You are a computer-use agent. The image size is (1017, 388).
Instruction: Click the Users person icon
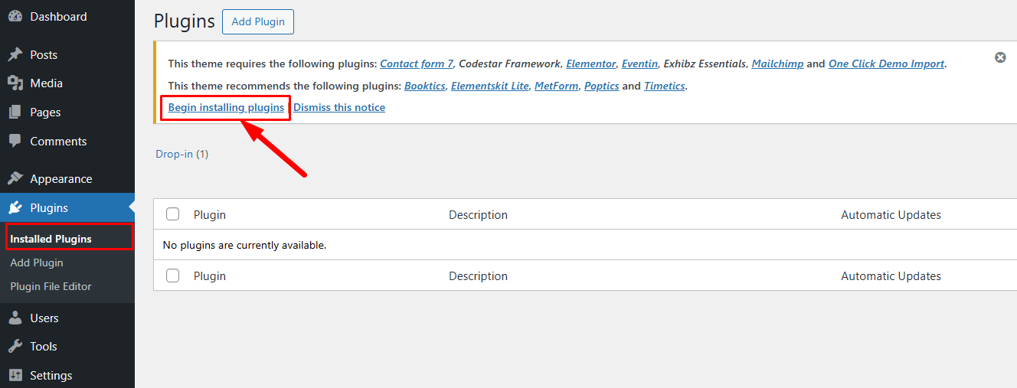[15, 318]
